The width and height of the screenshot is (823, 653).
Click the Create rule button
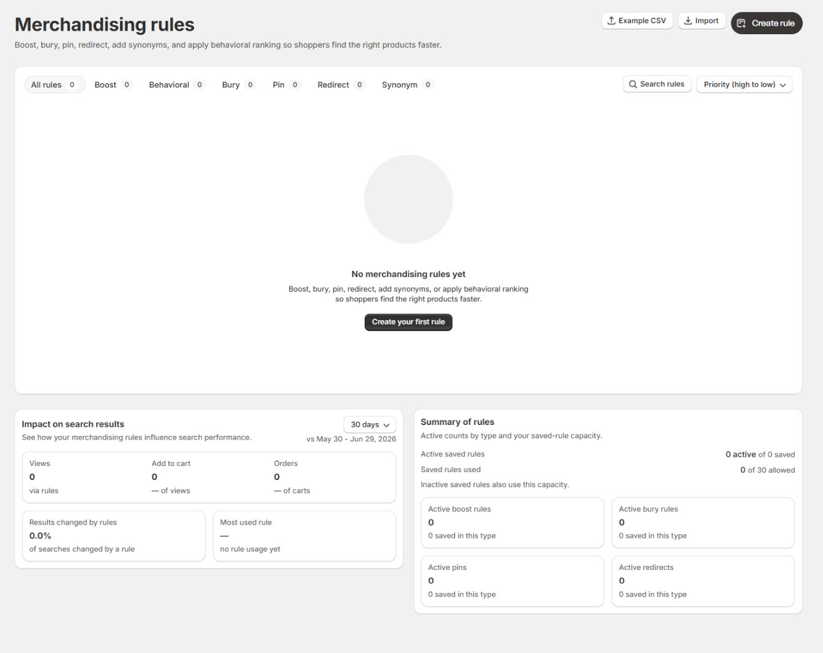click(766, 23)
